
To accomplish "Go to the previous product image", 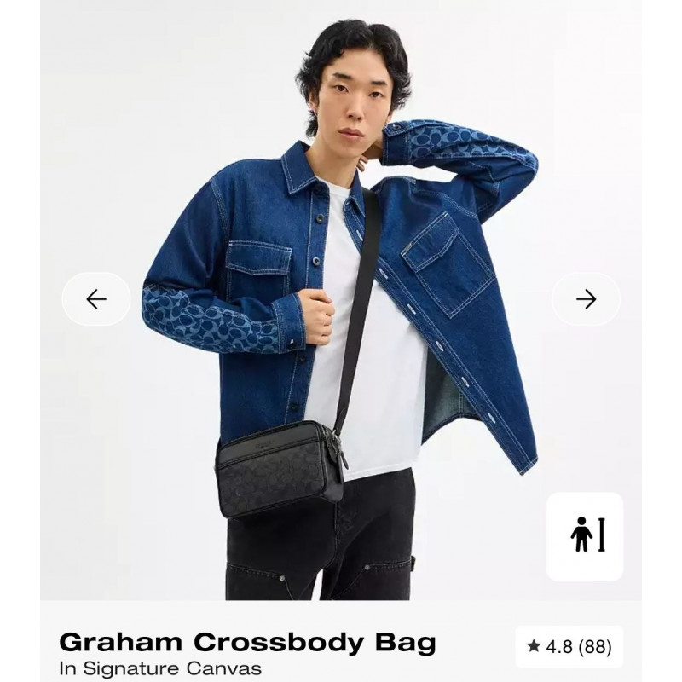I will click(96, 299).
